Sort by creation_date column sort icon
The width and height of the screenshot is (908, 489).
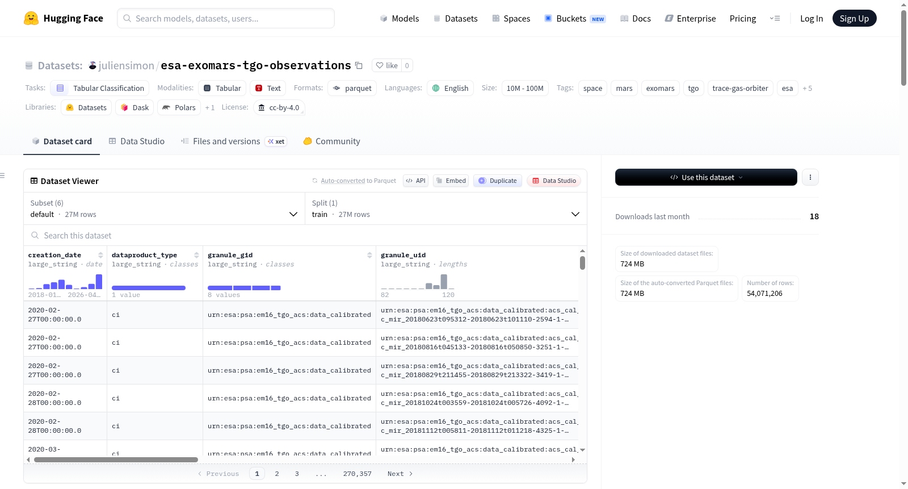(x=100, y=255)
